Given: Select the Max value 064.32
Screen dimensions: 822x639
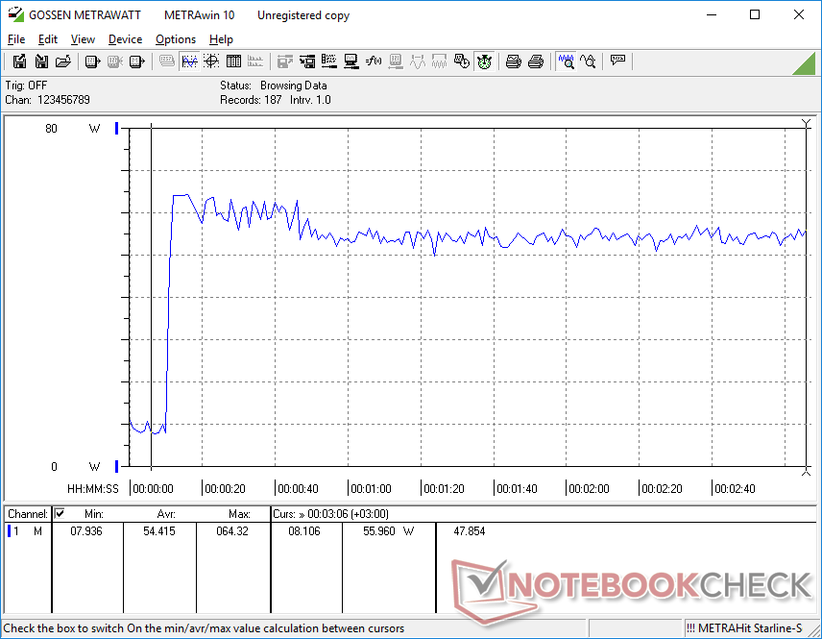Looking at the screenshot, I should [232, 531].
